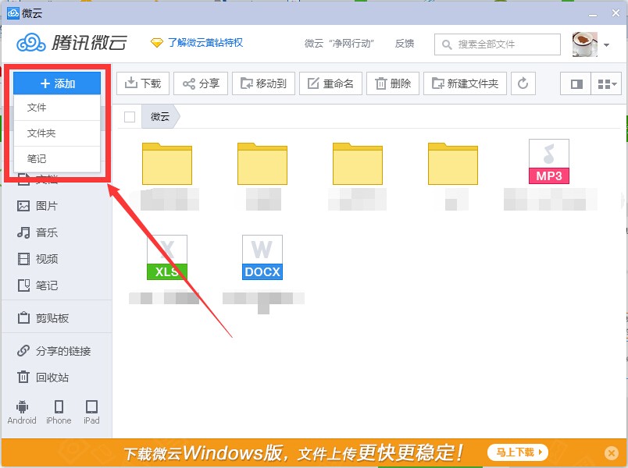Click the iPad client icon
Screen dimensions: 628x468
(x=91, y=413)
